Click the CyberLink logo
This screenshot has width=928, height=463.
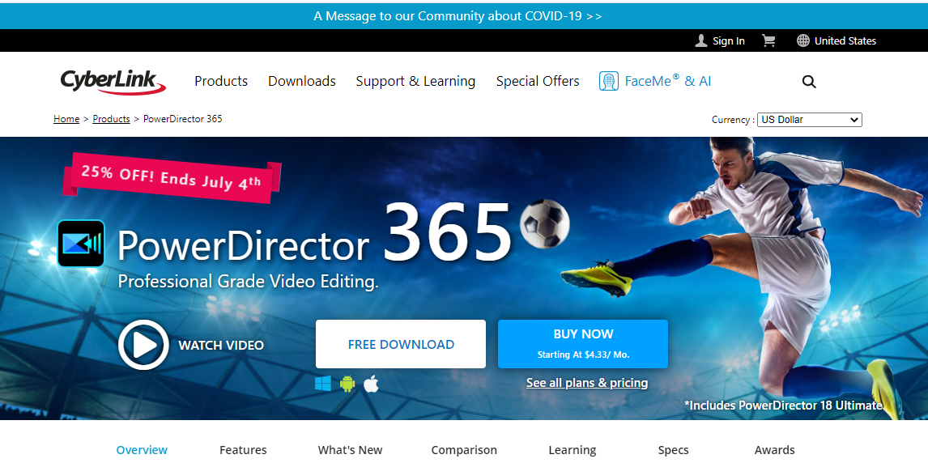[x=113, y=82]
